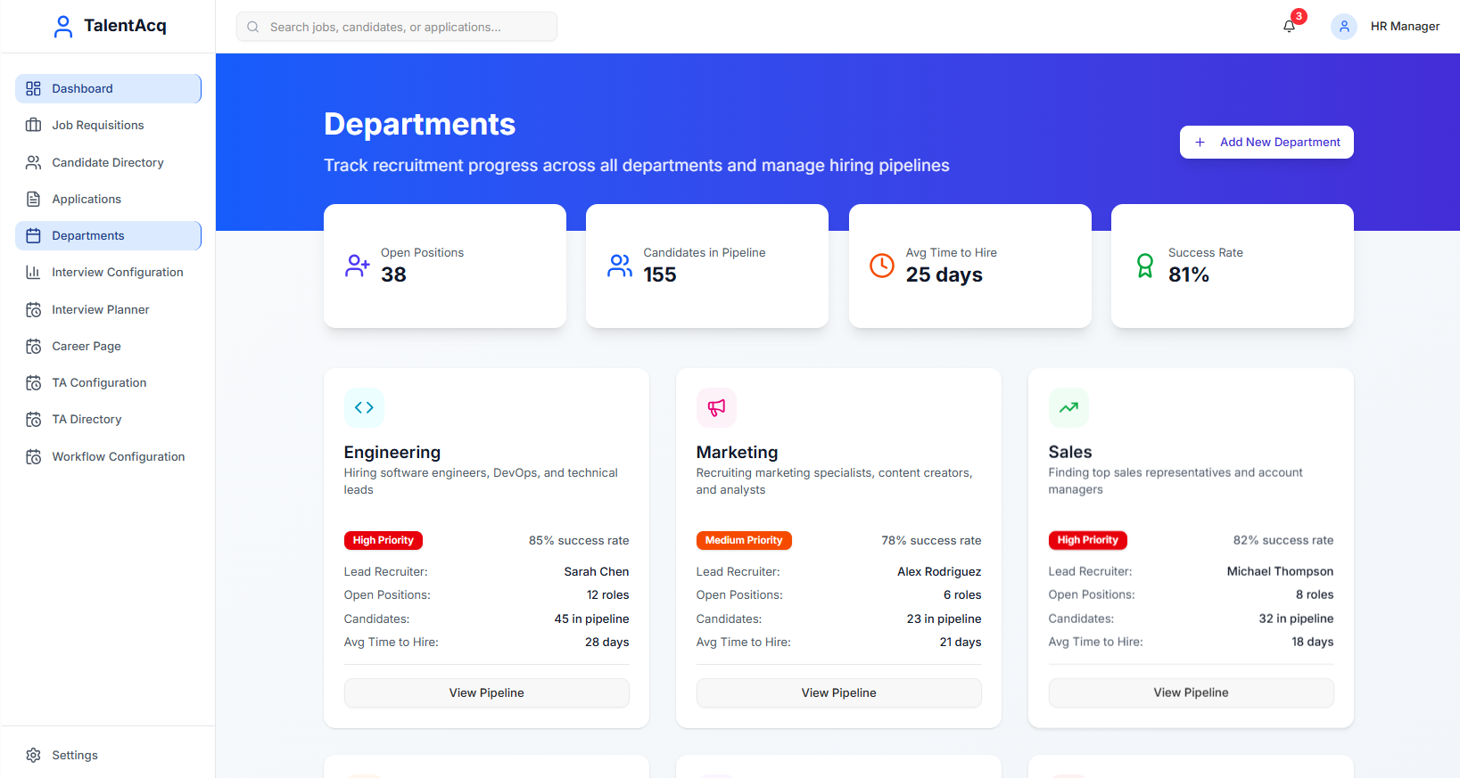Click the Interview Configuration chart icon
This screenshot has height=778, width=1460.
(33, 272)
